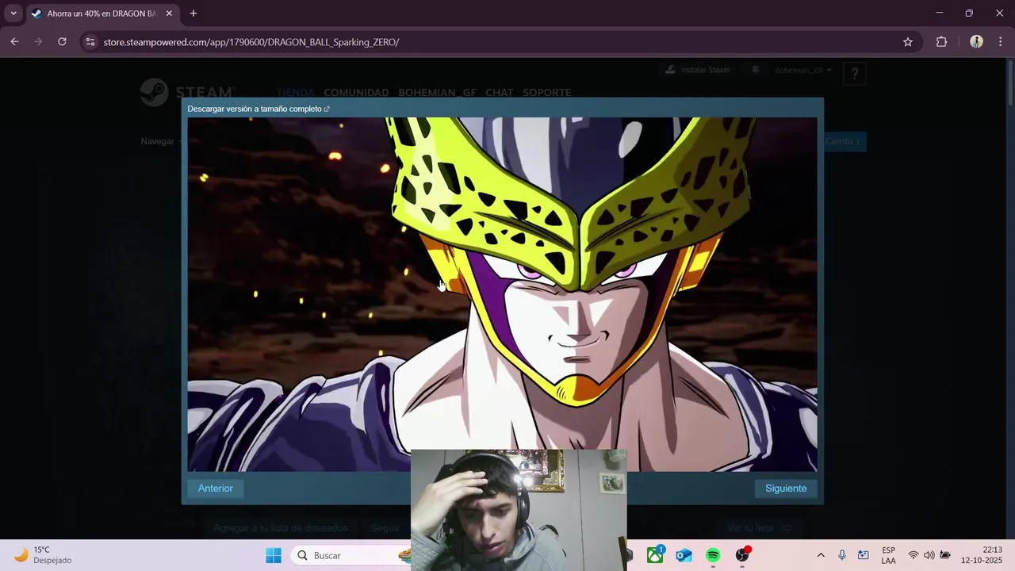
Task: Open the Steam help question mark button
Action: coord(855,74)
